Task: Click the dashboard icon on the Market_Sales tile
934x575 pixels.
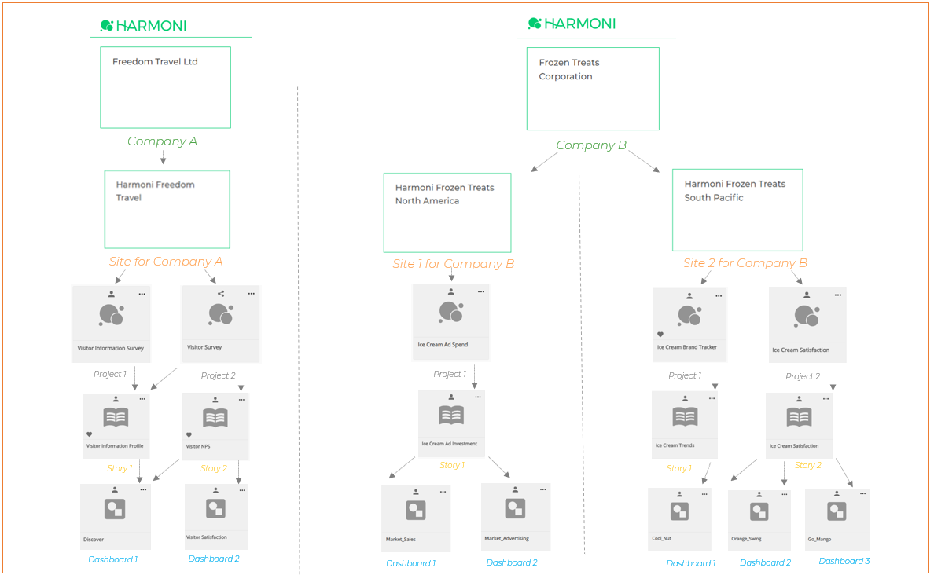Action: [x=416, y=511]
